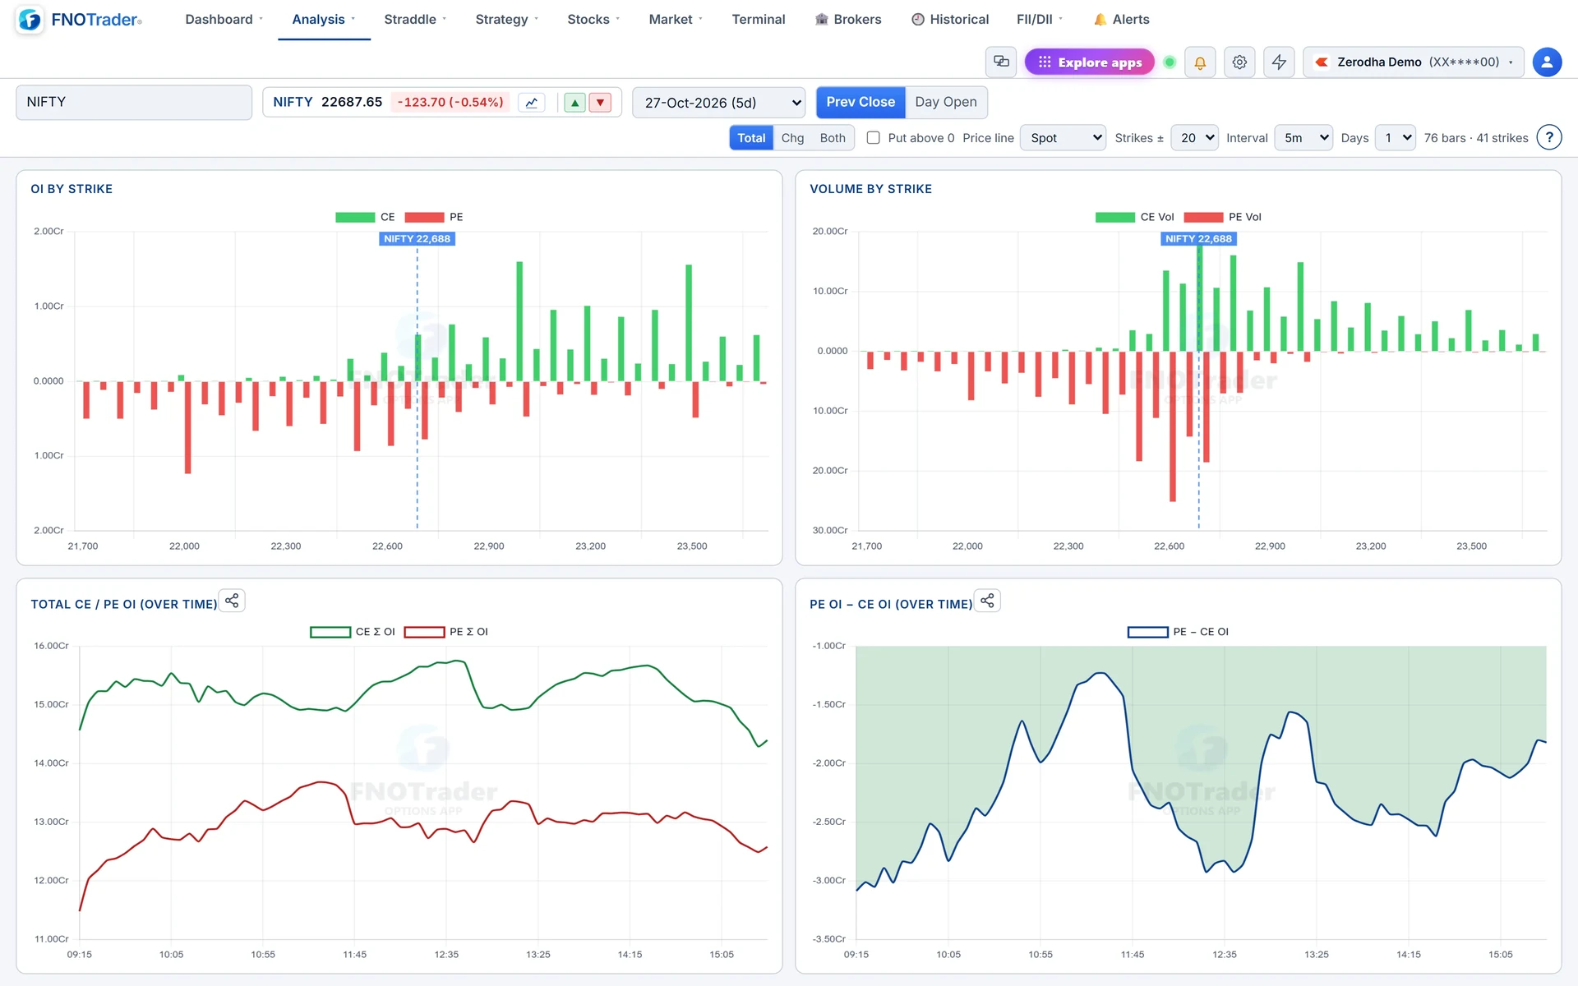Open the Price line Spot dropdown
Viewport: 1578px width, 986px height.
[x=1063, y=137]
